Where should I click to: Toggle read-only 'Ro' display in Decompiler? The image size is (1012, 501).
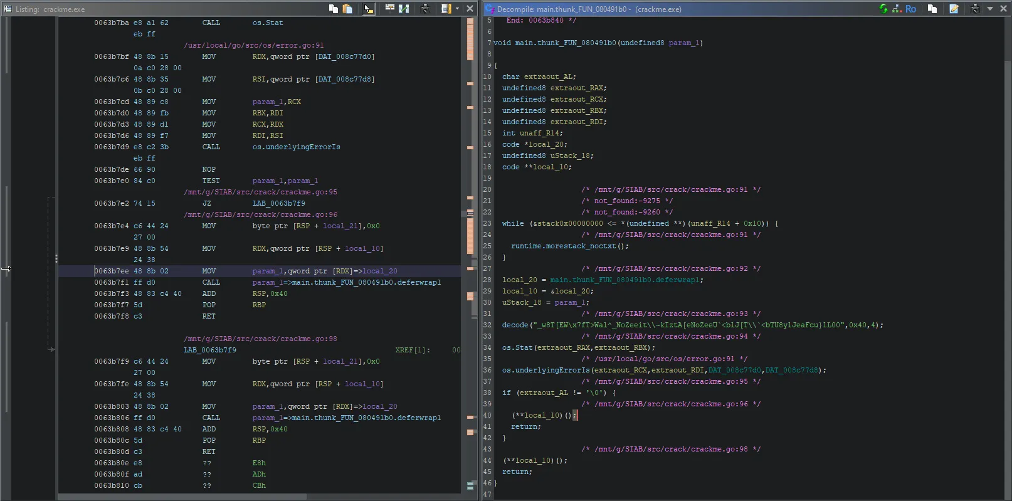(x=910, y=9)
